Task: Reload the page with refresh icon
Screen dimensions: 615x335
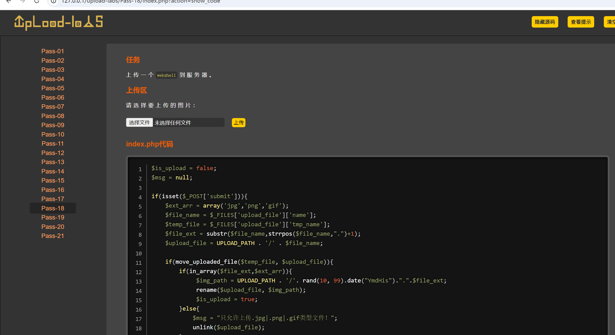Action: (37, 2)
